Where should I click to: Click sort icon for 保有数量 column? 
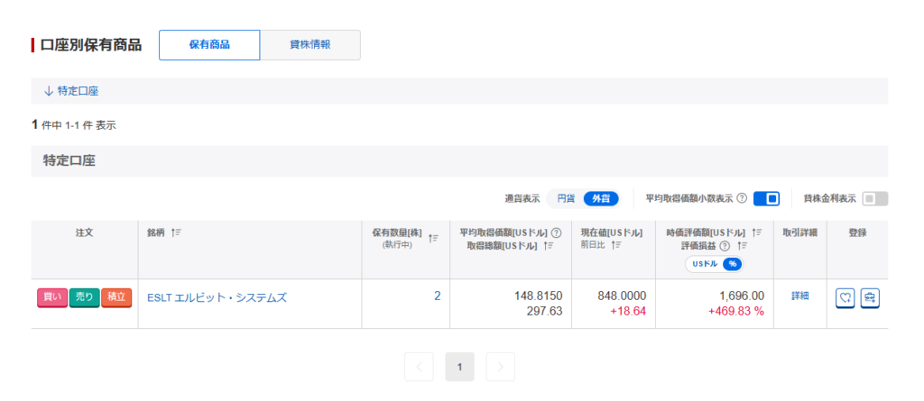pos(434,238)
